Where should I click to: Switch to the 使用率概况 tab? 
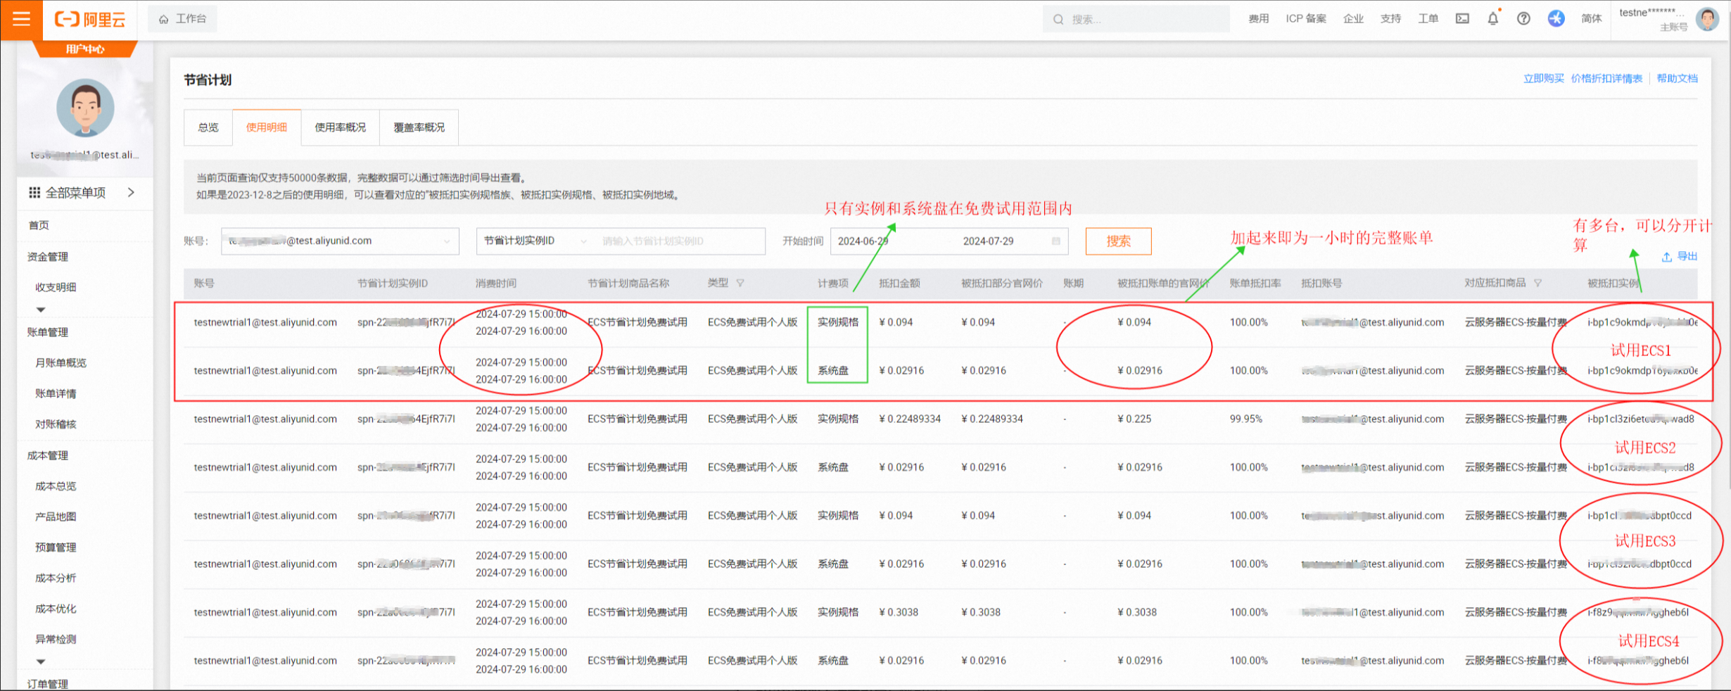(x=341, y=127)
